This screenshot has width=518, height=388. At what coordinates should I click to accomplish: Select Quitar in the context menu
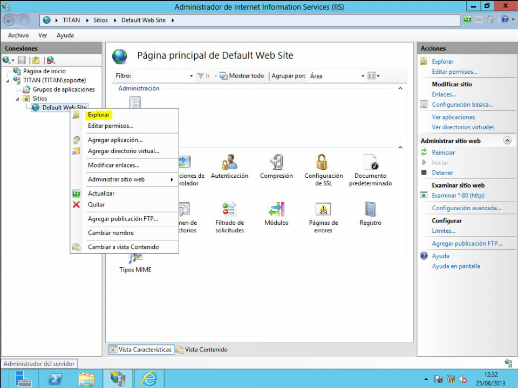click(x=96, y=205)
